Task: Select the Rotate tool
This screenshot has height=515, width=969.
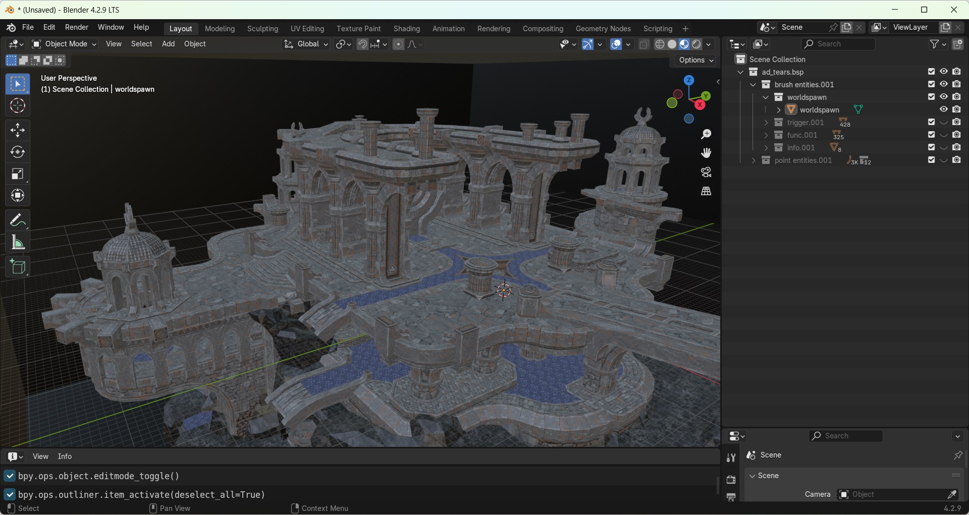Action: pyautogui.click(x=18, y=152)
